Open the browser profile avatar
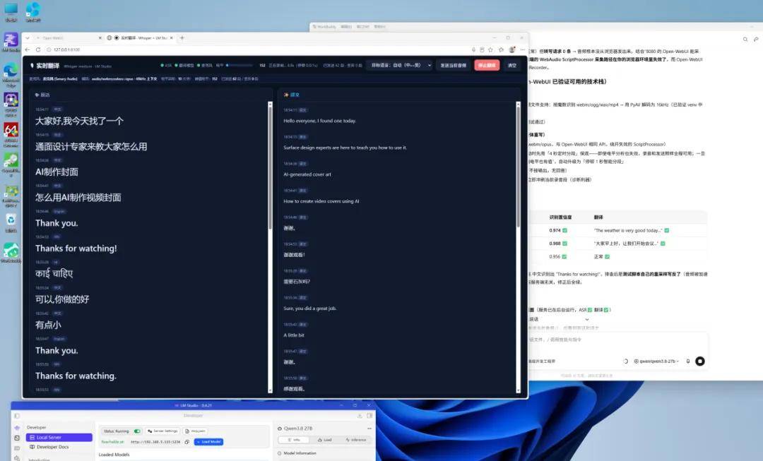Screen dimensions: 763x461 pos(512,49)
